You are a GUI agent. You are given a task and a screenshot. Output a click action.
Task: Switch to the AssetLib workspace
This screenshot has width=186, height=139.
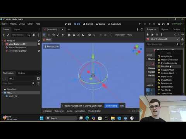(114, 24)
